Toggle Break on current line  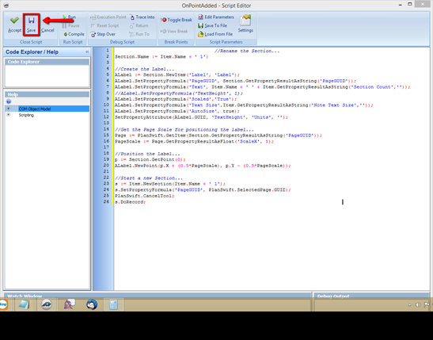click(177, 20)
